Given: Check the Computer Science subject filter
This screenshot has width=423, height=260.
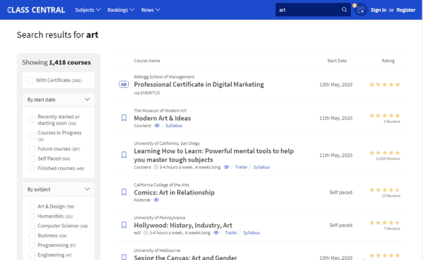Looking at the screenshot, I should 32,226.
